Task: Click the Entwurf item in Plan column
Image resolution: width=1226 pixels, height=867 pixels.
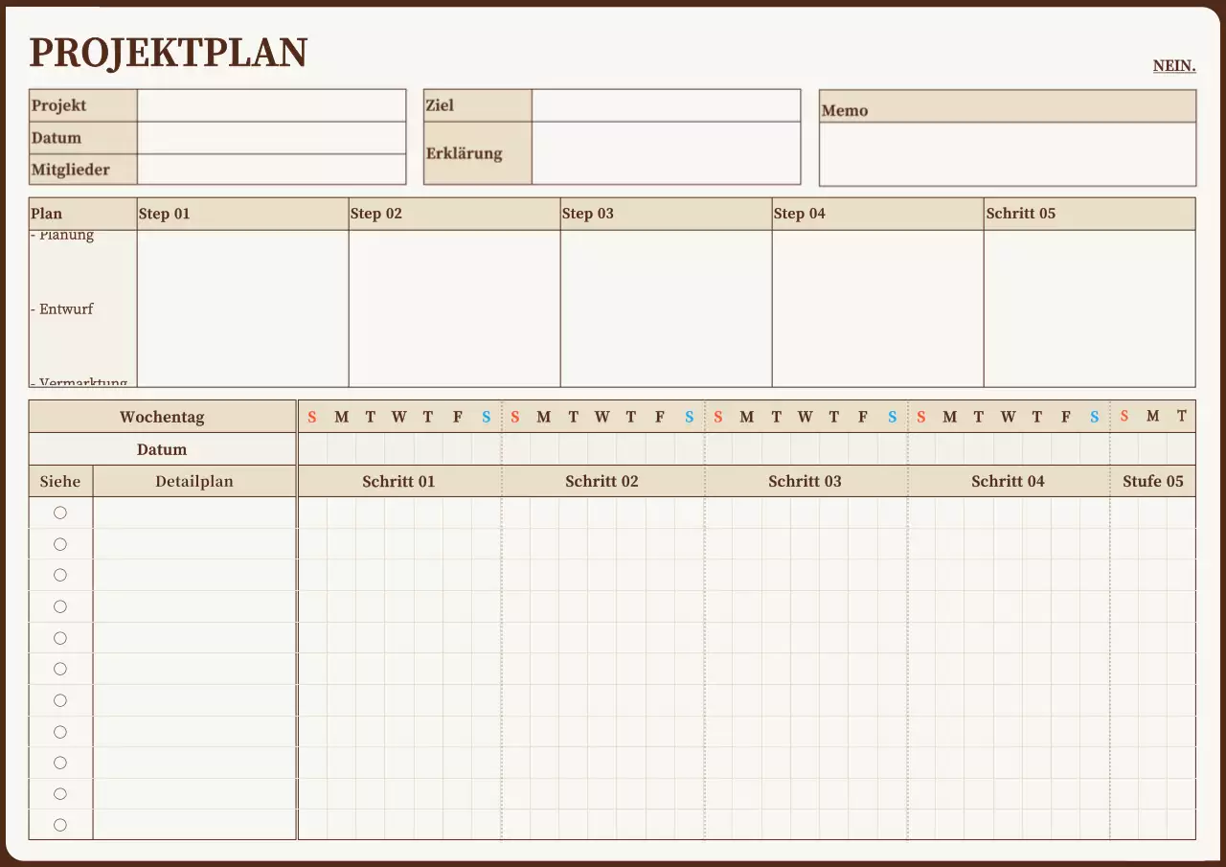Action: point(66,309)
